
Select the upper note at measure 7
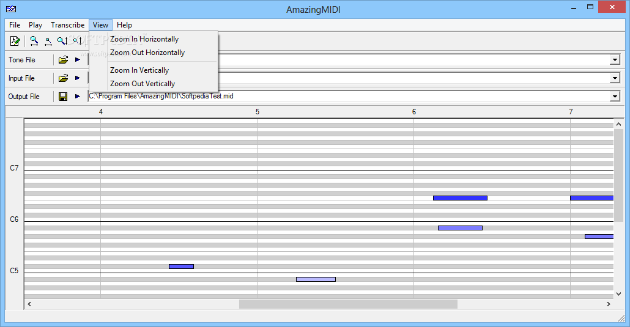coord(592,198)
